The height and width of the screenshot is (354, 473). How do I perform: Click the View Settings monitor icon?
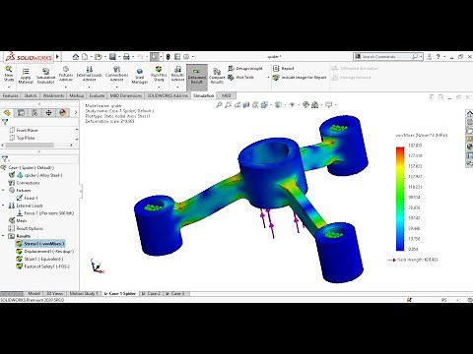tap(328, 105)
